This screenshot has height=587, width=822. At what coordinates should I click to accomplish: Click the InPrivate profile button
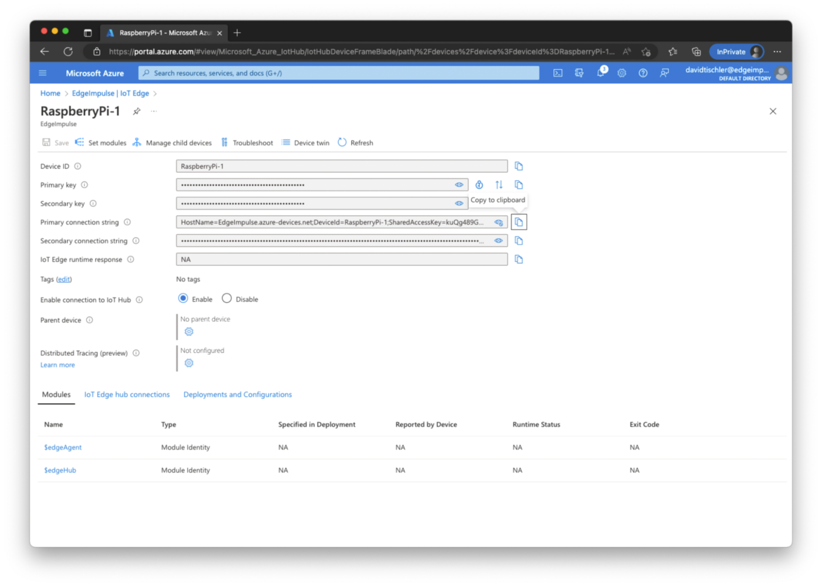(x=737, y=52)
